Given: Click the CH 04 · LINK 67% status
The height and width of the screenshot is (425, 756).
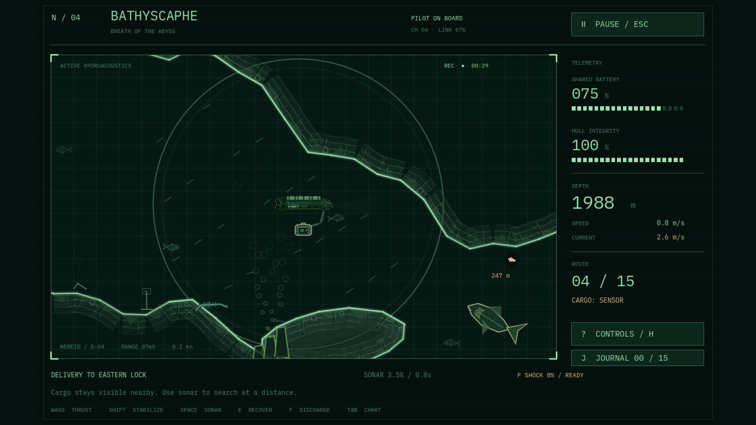Looking at the screenshot, I should (x=438, y=30).
